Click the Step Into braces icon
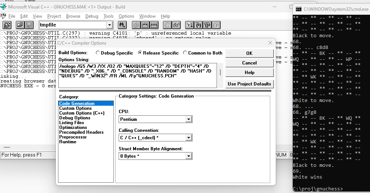This screenshot has height=193, width=370. (x=198, y=25)
